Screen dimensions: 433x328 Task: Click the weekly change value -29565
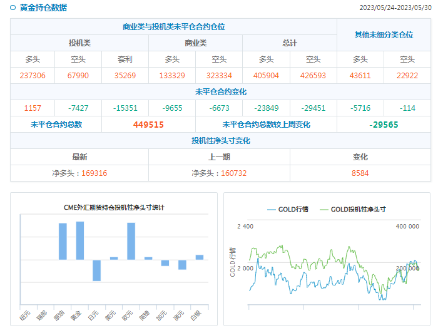[x=384, y=125]
